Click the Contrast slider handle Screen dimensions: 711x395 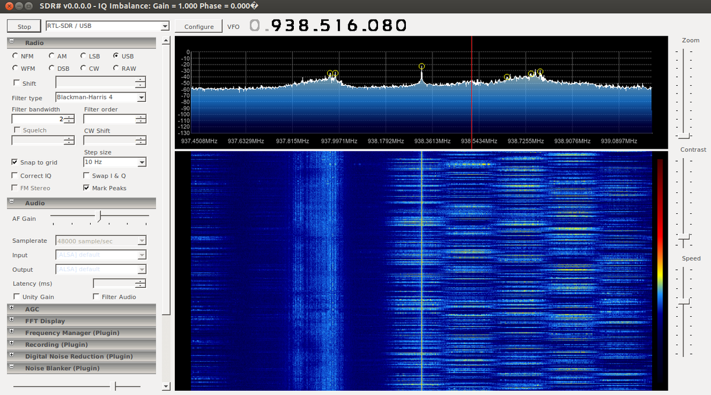(x=685, y=236)
